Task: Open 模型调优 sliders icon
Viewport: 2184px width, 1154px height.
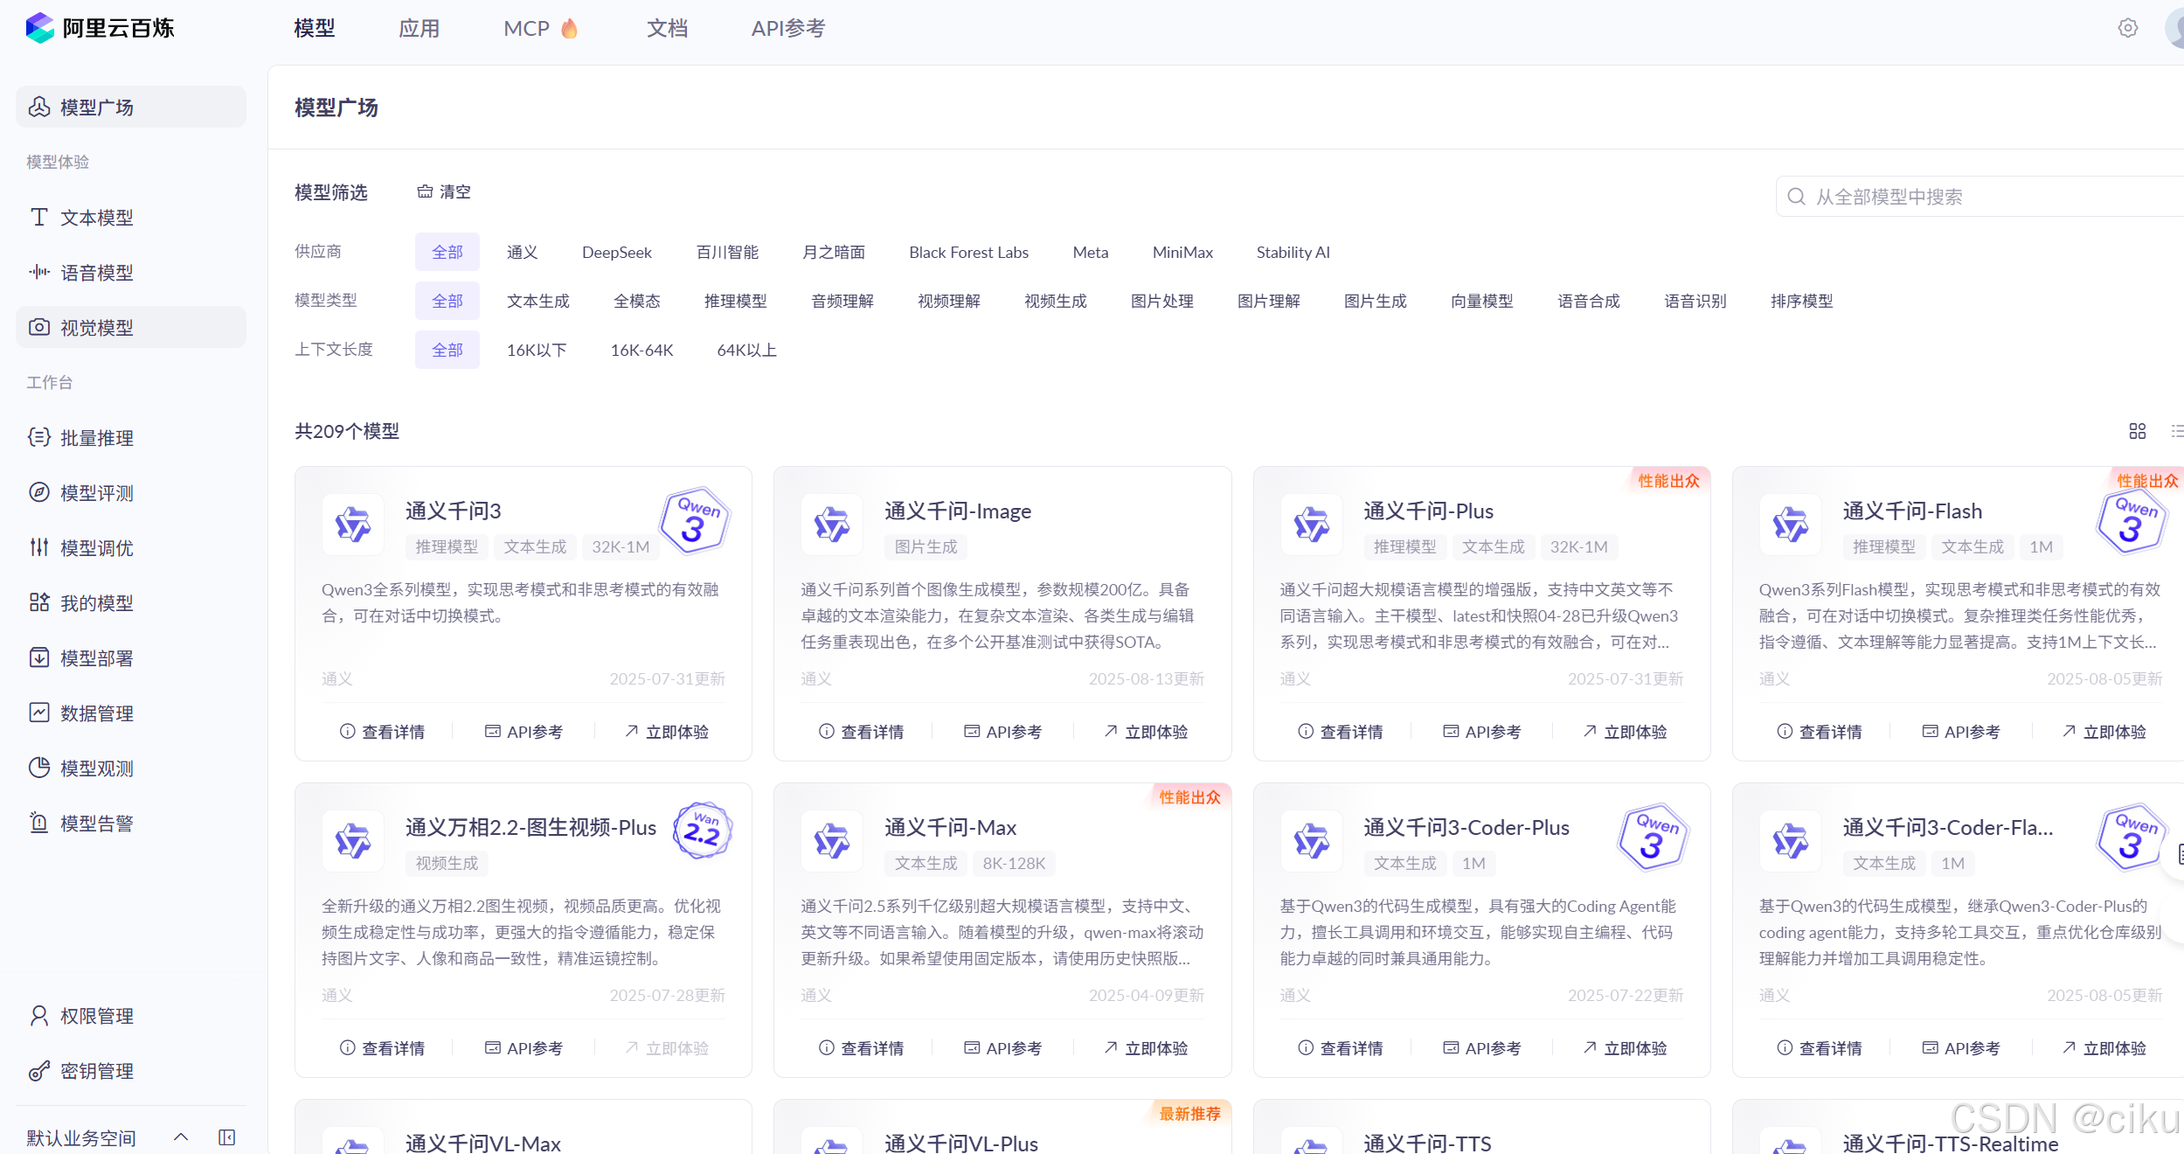Action: tap(39, 547)
